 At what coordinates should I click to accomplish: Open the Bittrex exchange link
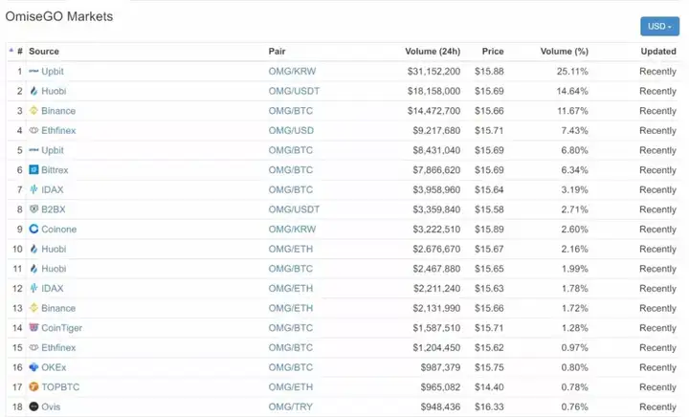[55, 170]
